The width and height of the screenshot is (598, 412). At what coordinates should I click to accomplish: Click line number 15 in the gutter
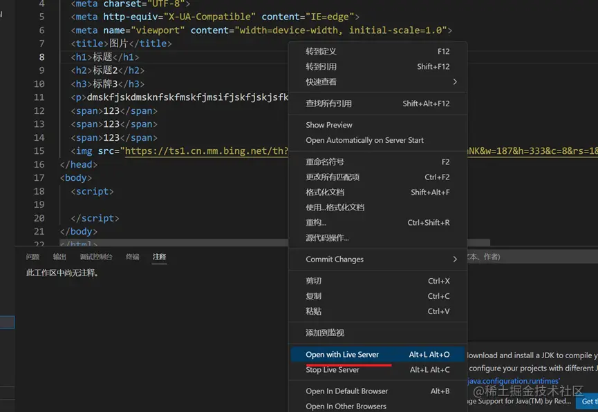pyautogui.click(x=39, y=151)
